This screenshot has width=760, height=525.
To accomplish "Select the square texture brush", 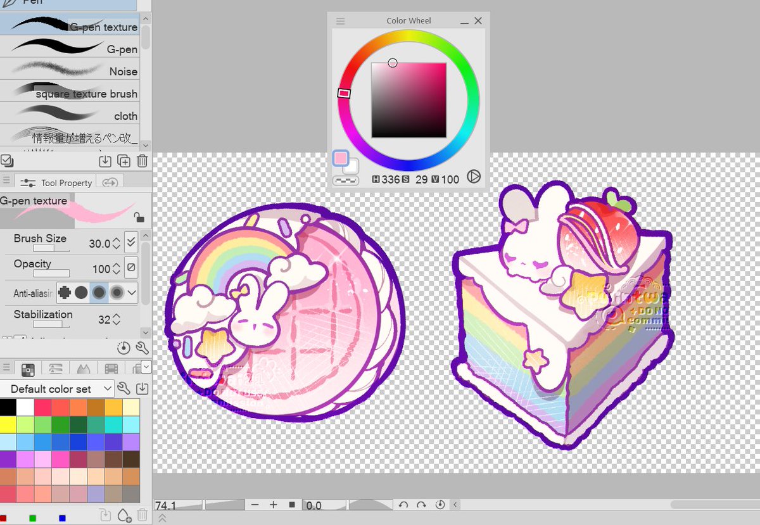I will [70, 92].
